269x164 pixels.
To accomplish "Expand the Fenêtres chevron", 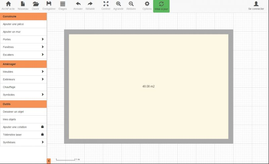I will coord(43,47).
